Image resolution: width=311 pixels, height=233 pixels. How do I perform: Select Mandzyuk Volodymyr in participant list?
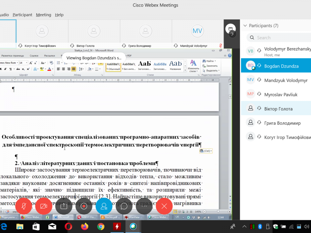[x=285, y=80]
